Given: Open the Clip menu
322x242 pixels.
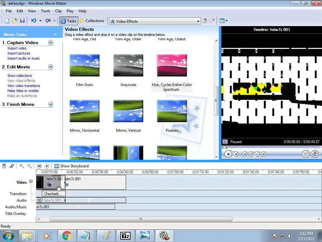Looking at the screenshot, I should [58, 11].
